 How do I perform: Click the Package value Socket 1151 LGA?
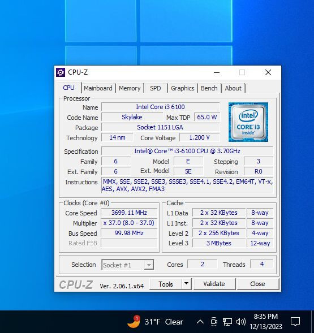(x=161, y=127)
